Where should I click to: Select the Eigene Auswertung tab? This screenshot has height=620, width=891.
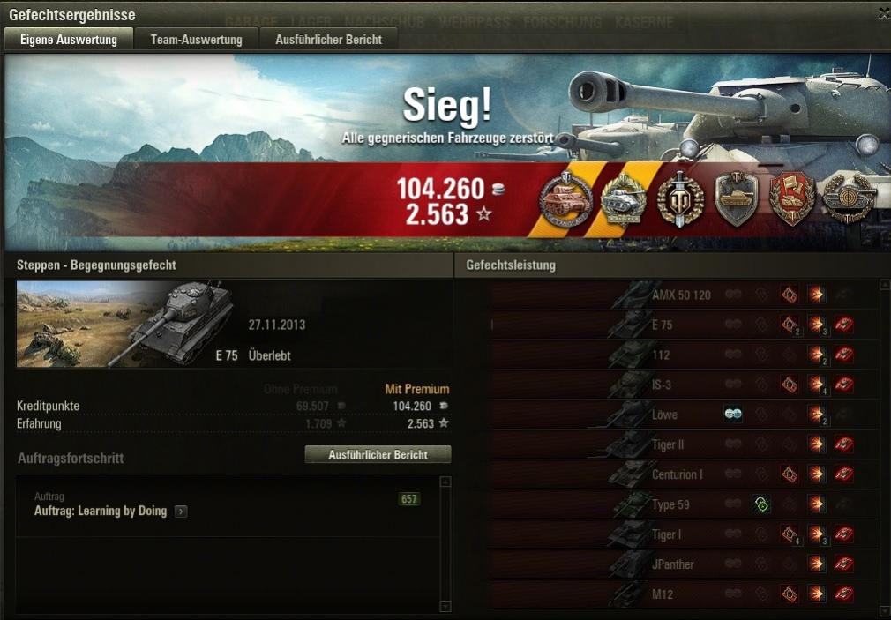(x=69, y=40)
